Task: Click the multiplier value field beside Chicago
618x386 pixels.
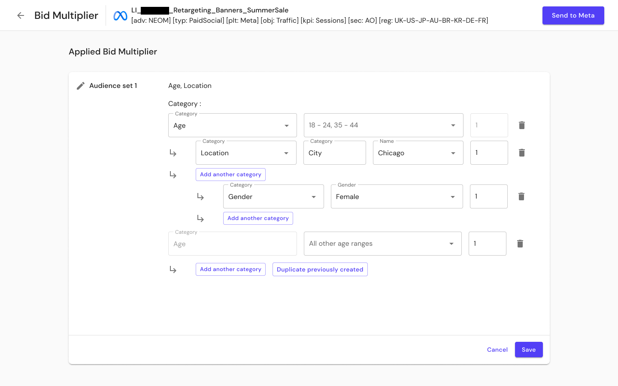Action: (489, 153)
